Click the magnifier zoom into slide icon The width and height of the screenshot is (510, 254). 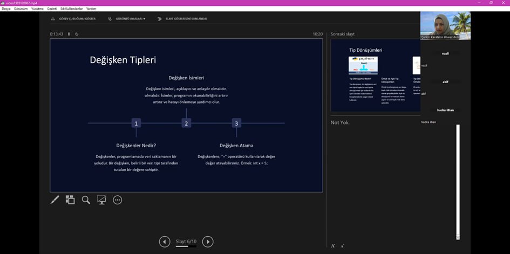pyautogui.click(x=86, y=200)
